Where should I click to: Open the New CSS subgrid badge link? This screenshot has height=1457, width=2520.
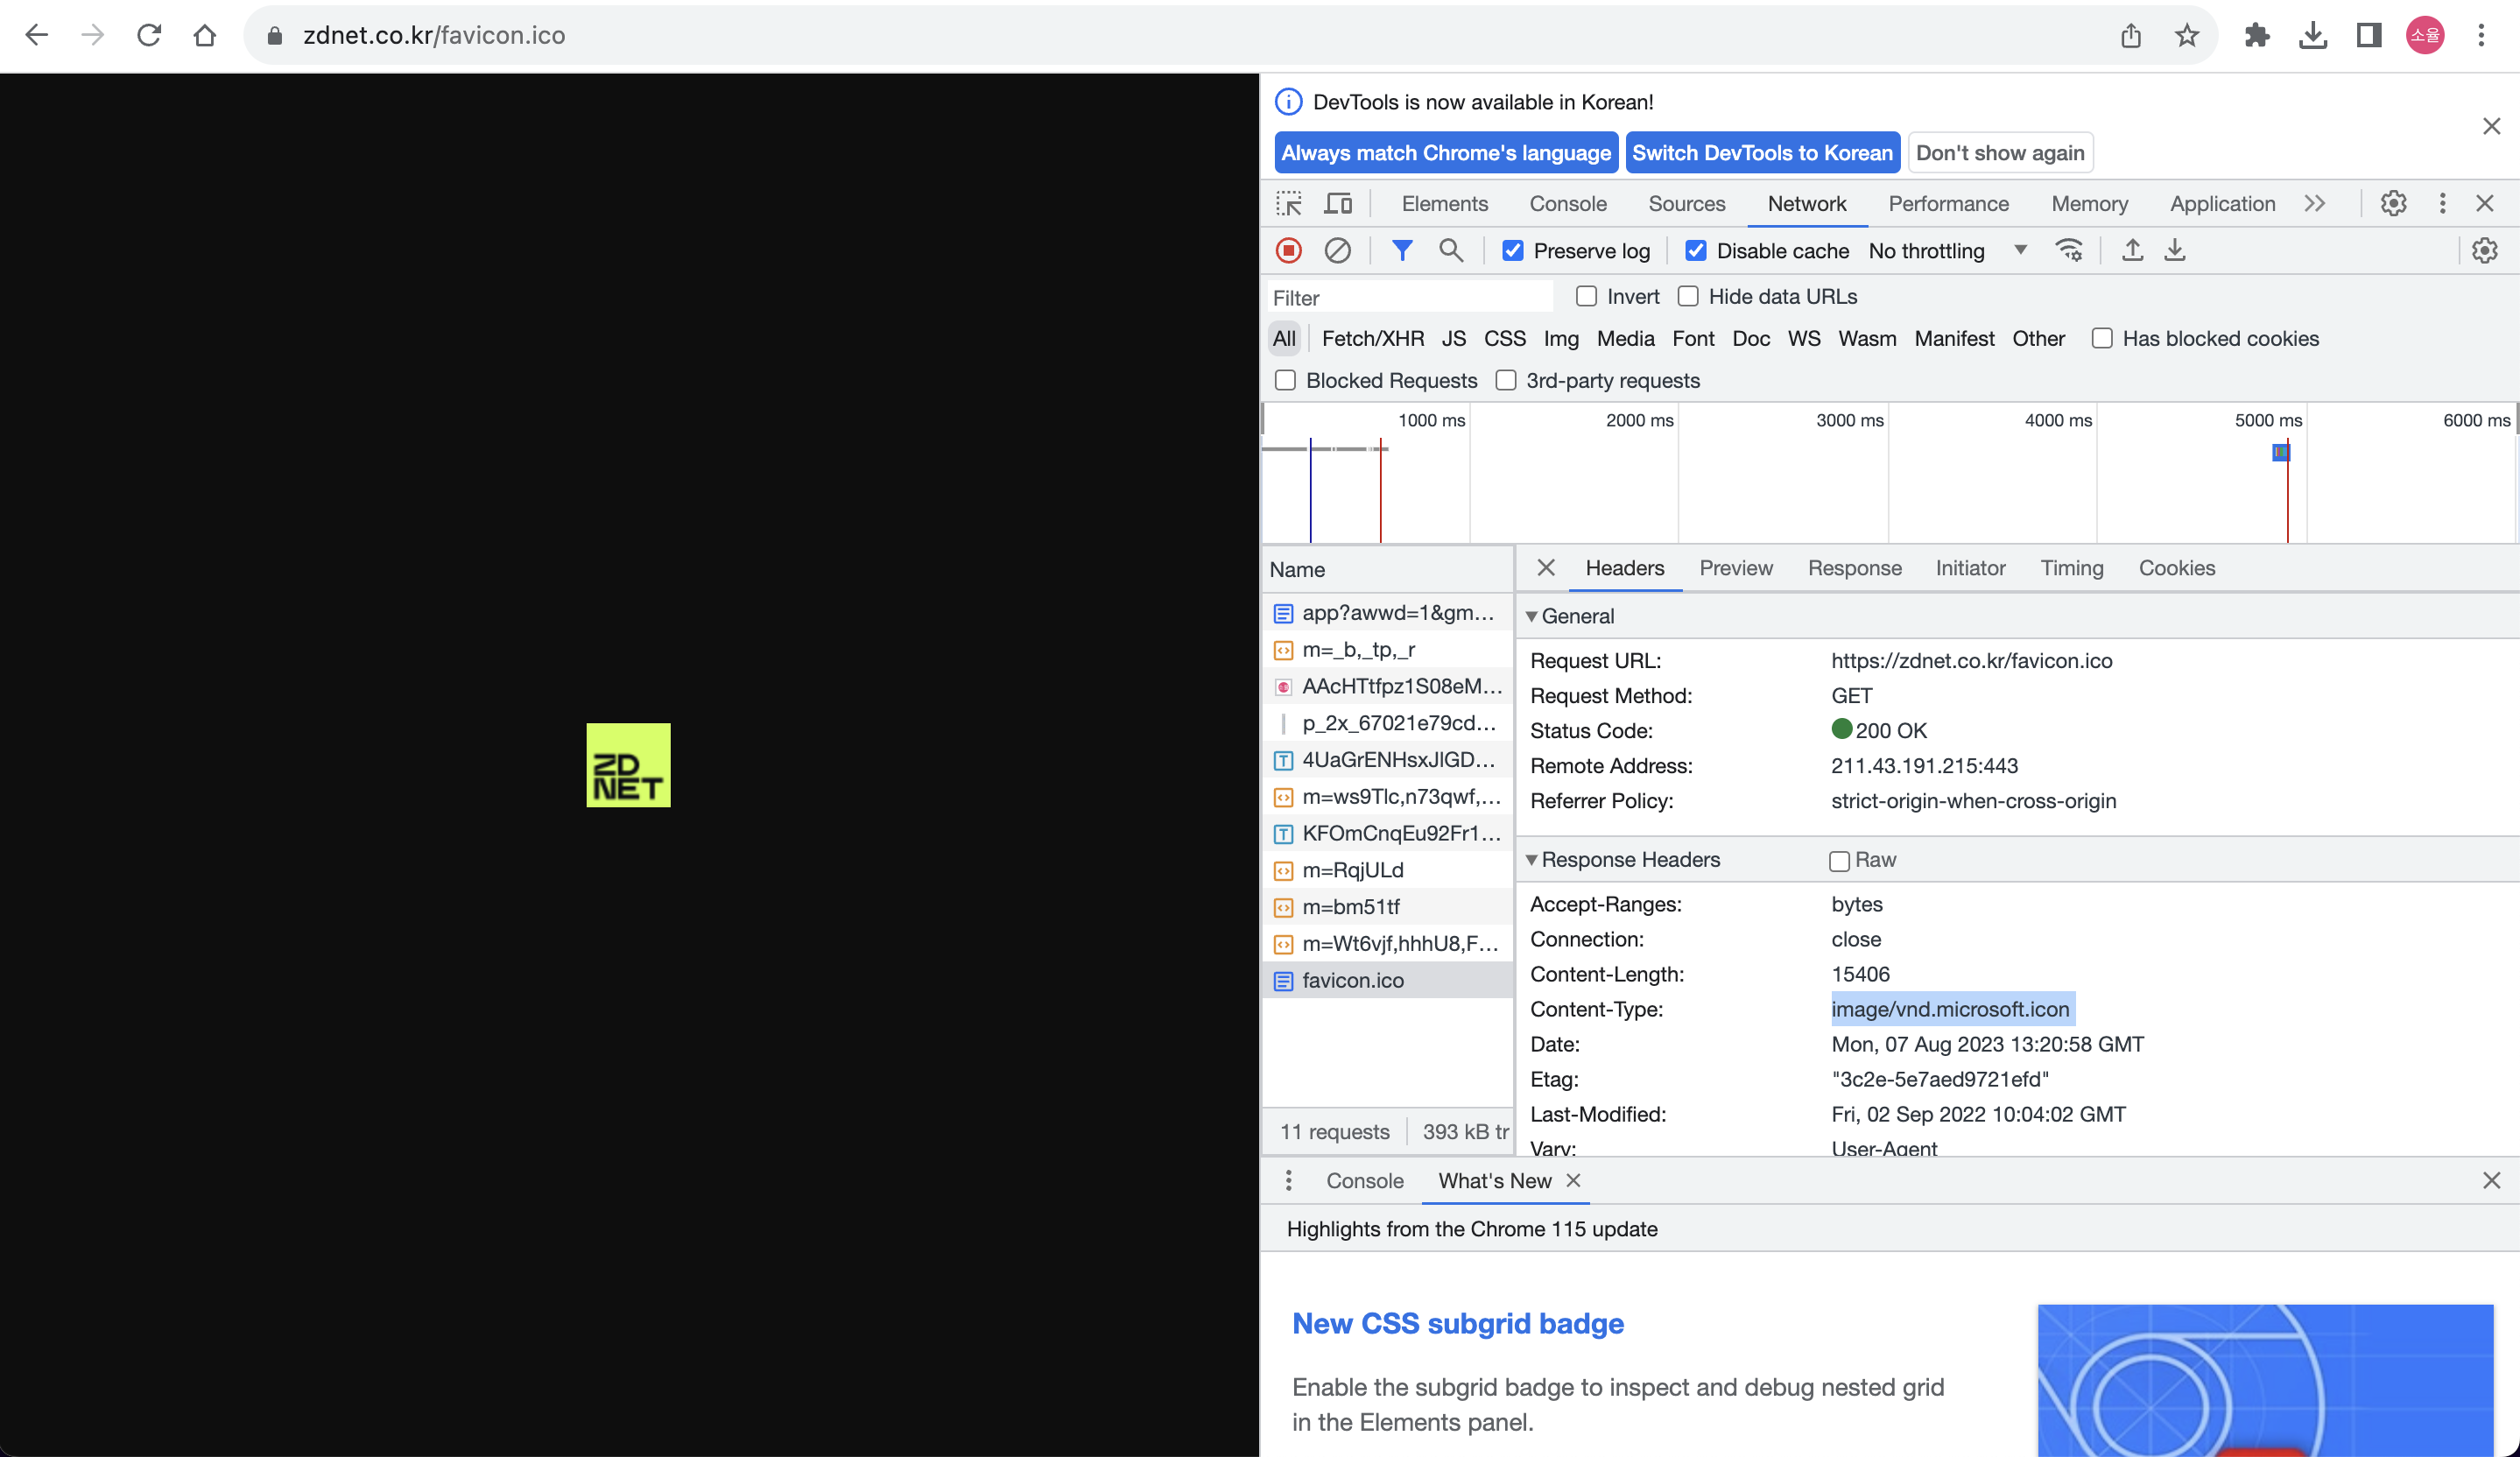1457,1323
